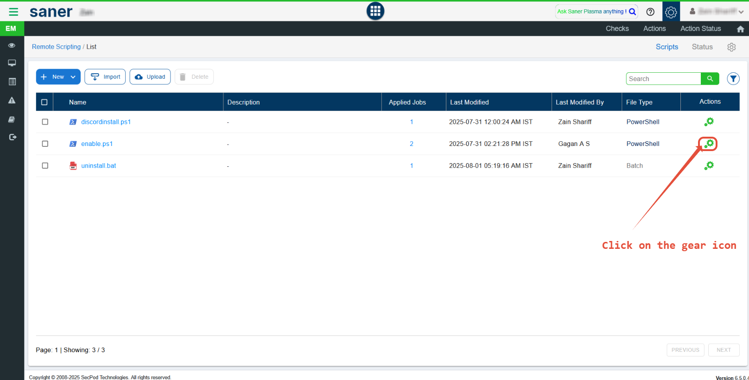
Task: Click the PREVIOUS page button
Action: (x=686, y=350)
